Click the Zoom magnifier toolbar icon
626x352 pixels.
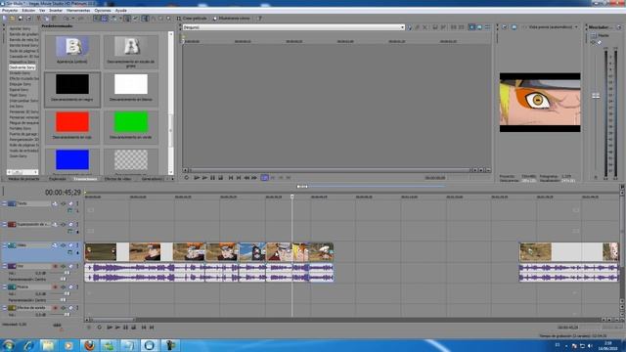(x=168, y=19)
